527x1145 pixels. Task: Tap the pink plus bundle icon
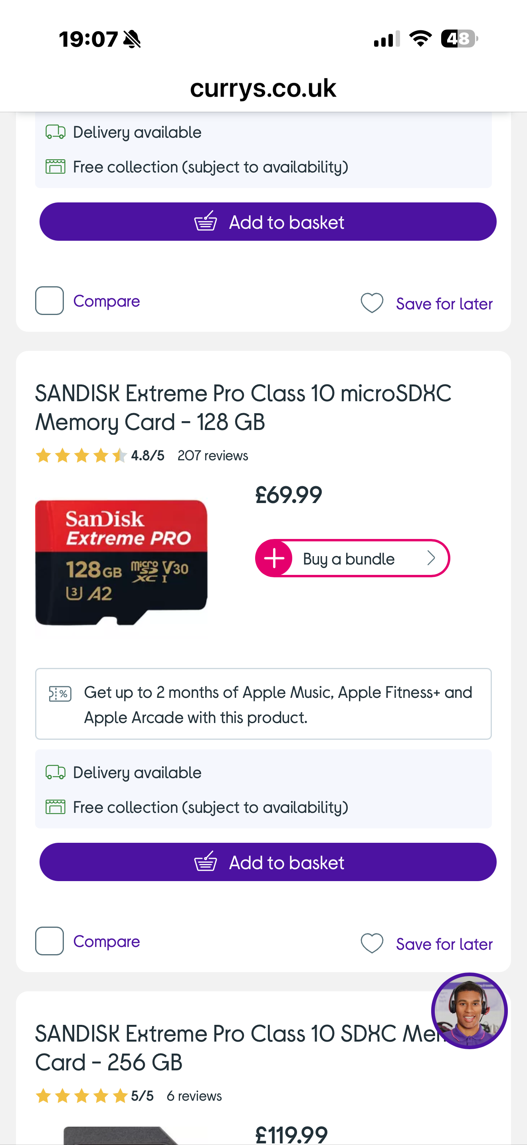point(275,558)
